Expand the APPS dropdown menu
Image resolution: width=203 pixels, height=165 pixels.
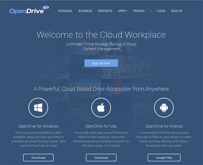122,11
